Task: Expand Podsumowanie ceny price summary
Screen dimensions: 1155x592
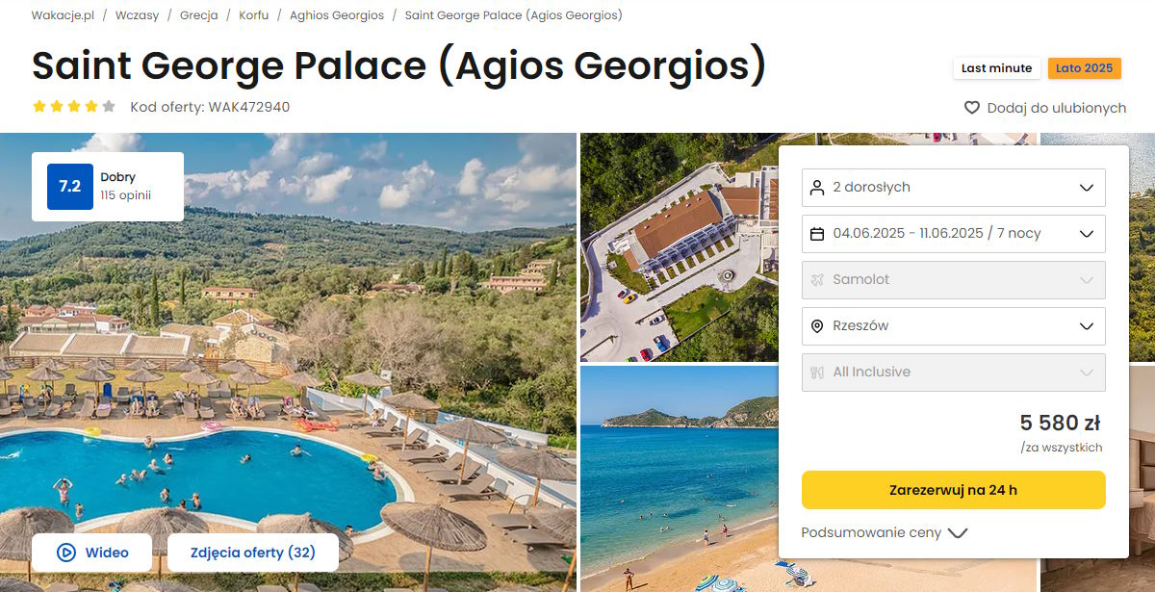Action: [884, 532]
